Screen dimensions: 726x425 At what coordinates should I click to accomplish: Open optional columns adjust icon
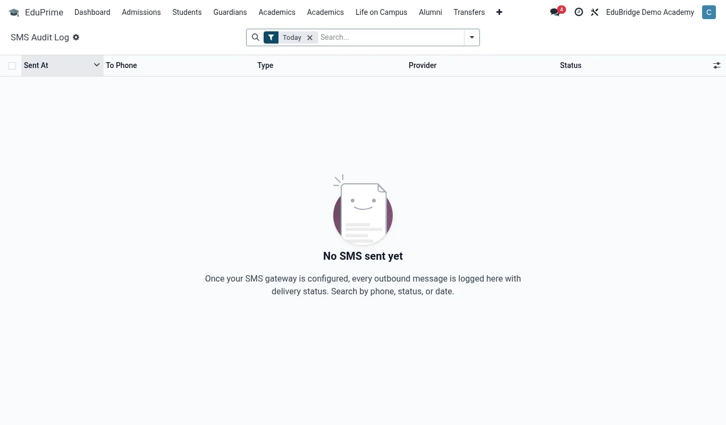(x=717, y=65)
